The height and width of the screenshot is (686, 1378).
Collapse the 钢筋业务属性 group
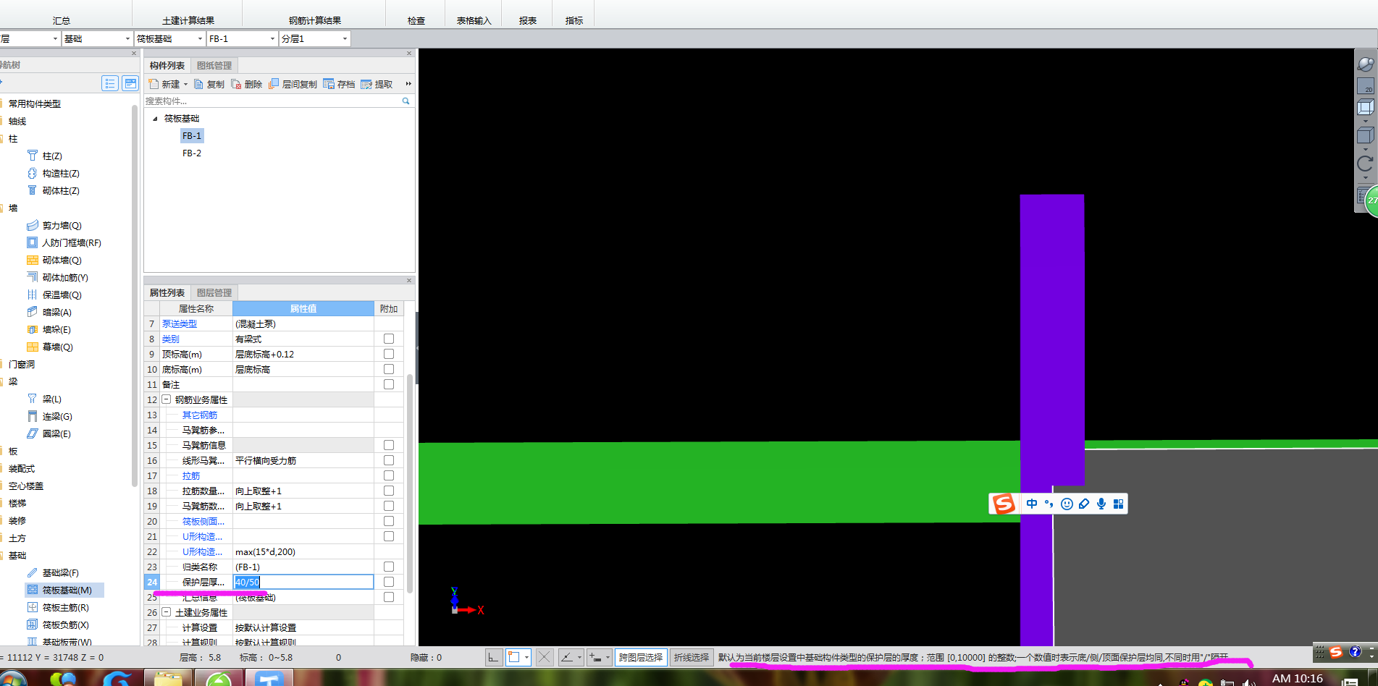click(x=166, y=399)
